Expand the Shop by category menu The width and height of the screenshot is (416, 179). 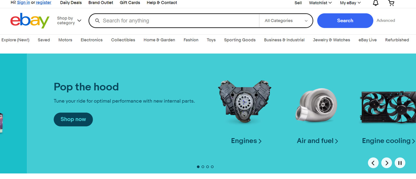(x=69, y=21)
